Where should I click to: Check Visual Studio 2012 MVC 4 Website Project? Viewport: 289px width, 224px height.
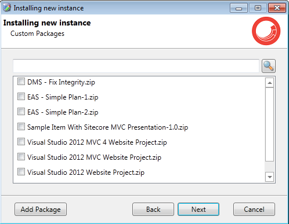coord(21,142)
